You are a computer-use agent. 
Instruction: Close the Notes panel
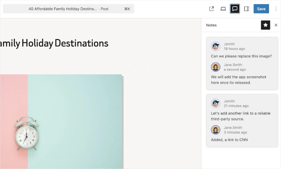(x=276, y=25)
